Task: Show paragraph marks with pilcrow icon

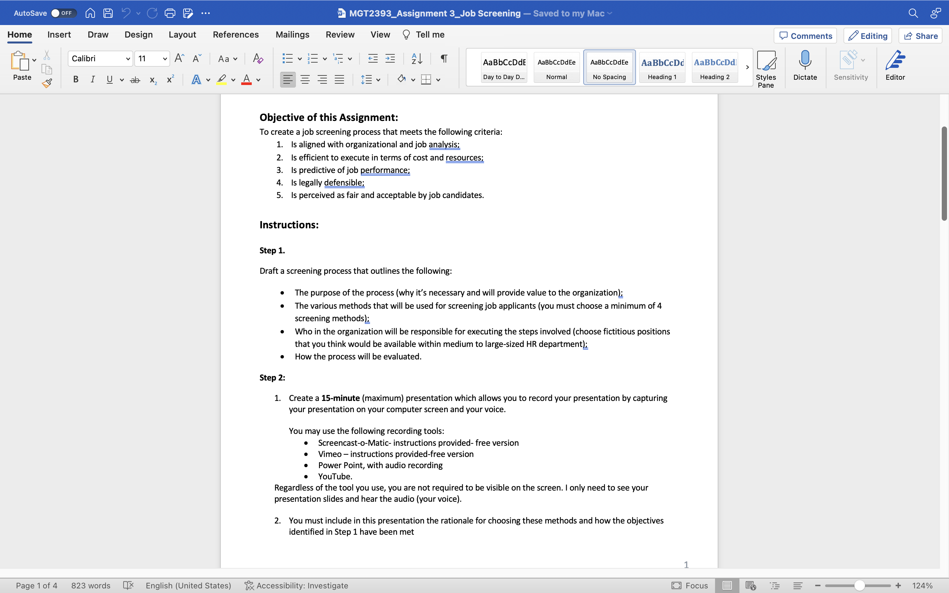Action: (x=444, y=59)
